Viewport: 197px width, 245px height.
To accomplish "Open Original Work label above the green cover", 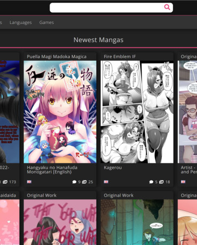I will point(119,195).
